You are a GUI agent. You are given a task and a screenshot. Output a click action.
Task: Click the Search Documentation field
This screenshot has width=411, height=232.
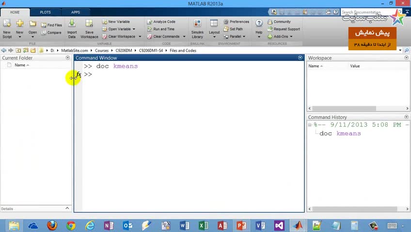pyautogui.click(x=370, y=12)
